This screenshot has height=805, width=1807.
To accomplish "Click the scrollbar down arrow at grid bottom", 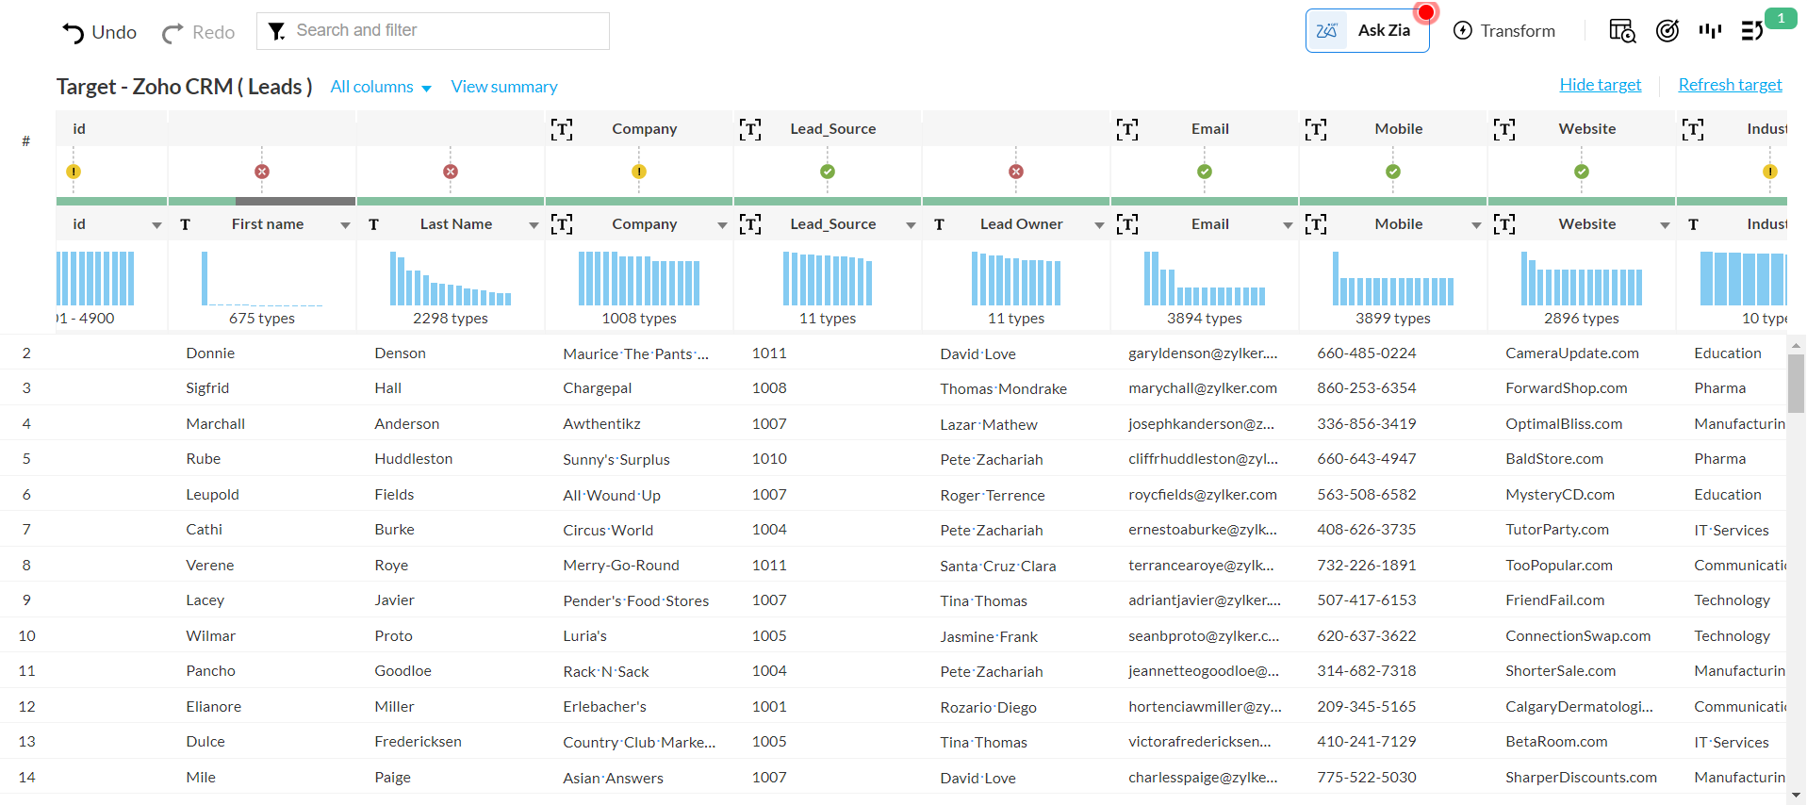I will click(x=1796, y=796).
